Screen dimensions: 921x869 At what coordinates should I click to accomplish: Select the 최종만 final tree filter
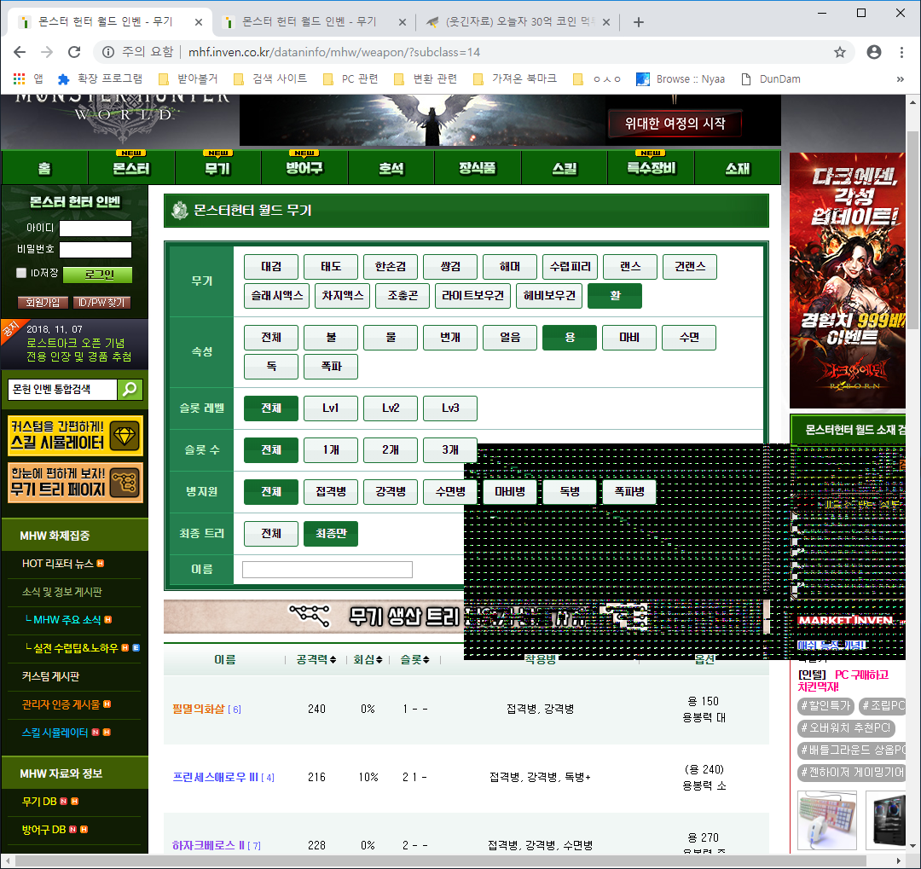[x=331, y=534]
